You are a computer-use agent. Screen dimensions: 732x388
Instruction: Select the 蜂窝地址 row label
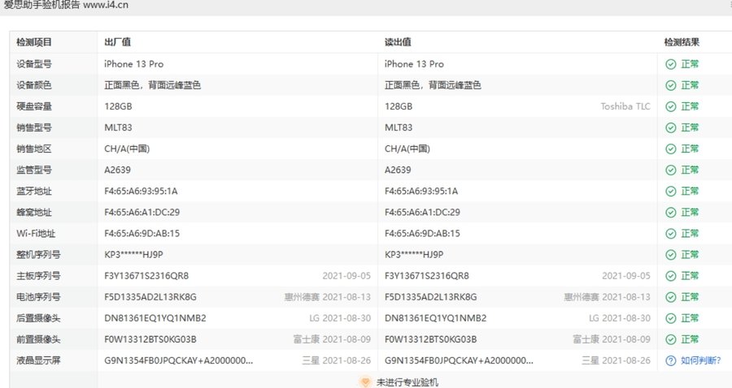(x=34, y=213)
